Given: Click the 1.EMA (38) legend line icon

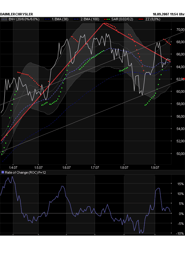Looking at the screenshot, I should pos(47,19).
